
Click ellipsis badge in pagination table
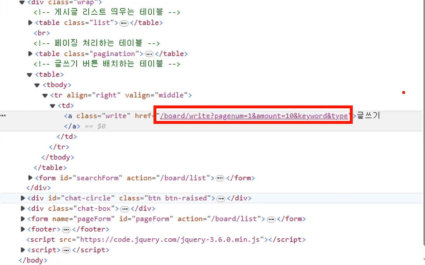149,54
